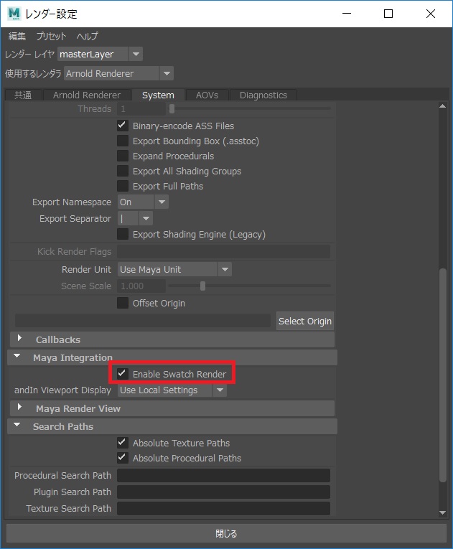Viewport: 453px width, 549px height.
Task: Click the Select Origin button
Action: pos(305,321)
